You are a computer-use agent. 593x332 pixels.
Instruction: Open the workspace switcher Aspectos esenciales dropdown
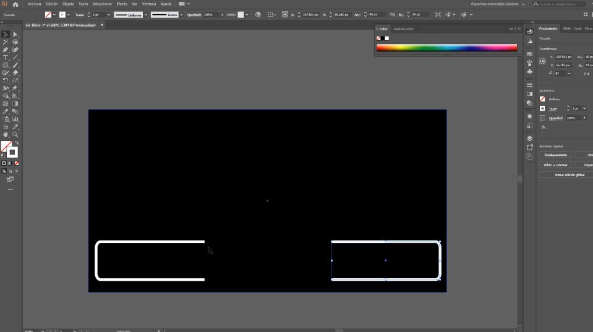pos(498,4)
